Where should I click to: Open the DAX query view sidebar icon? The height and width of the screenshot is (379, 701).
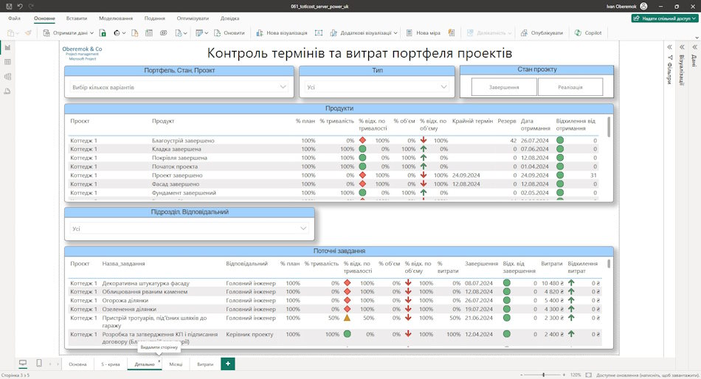(7, 91)
